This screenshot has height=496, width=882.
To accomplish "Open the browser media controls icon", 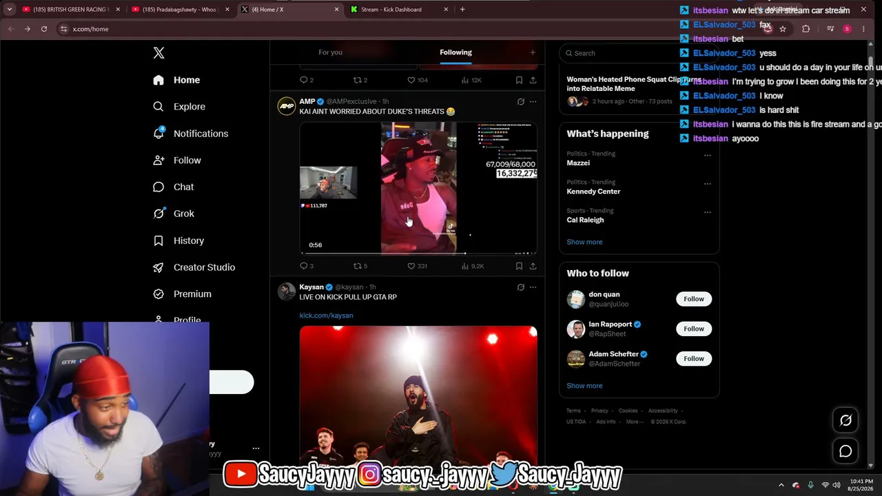I will coord(830,29).
